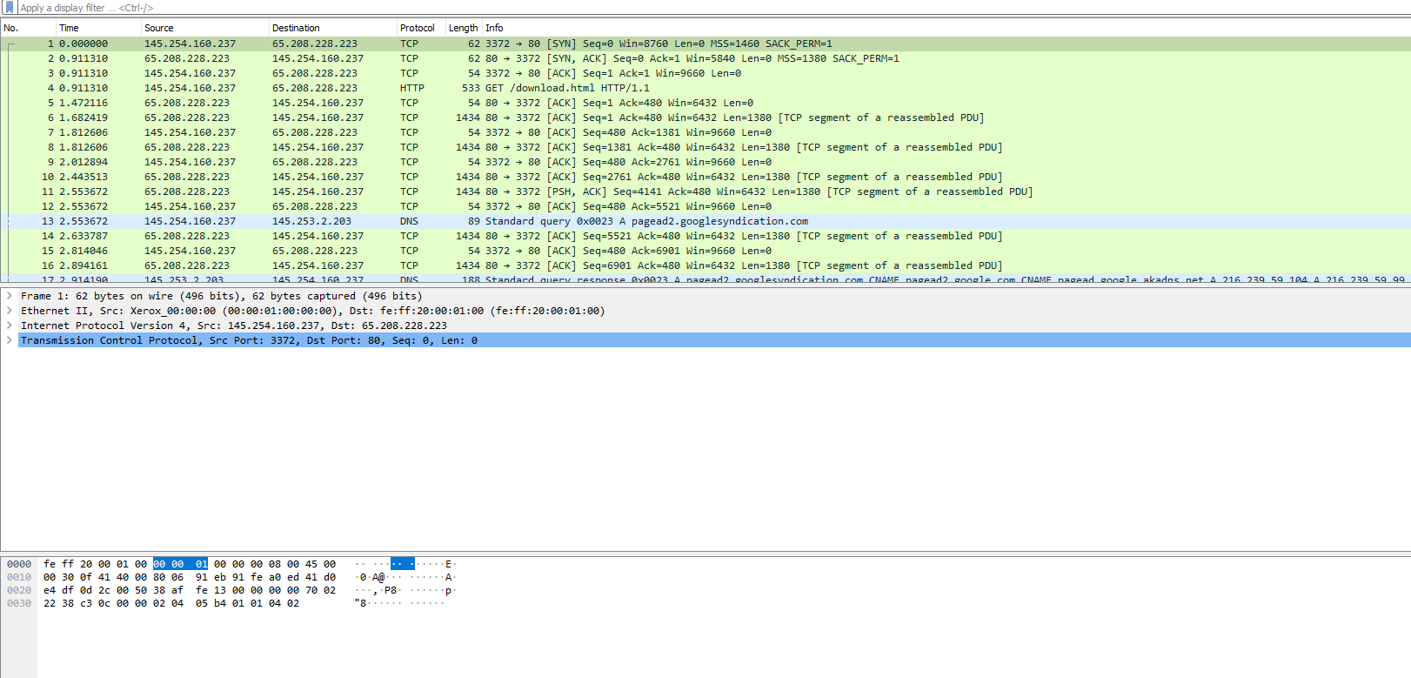Sort by the Time column header
Screen dimensions: 1411x678
point(98,28)
